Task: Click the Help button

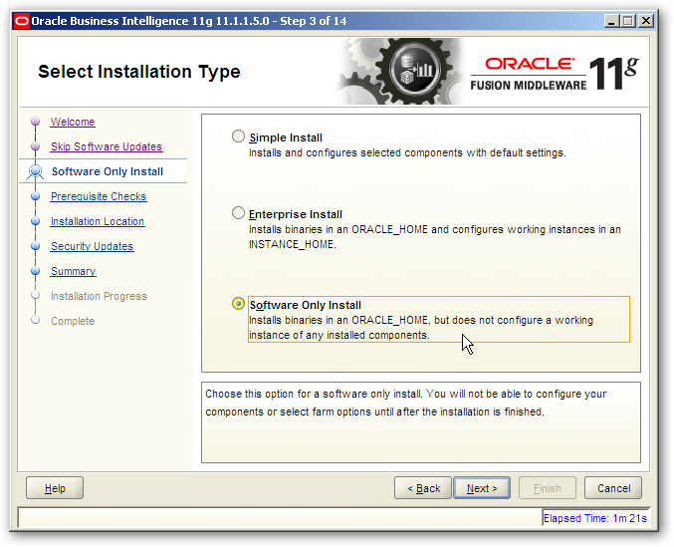Action: (55, 488)
